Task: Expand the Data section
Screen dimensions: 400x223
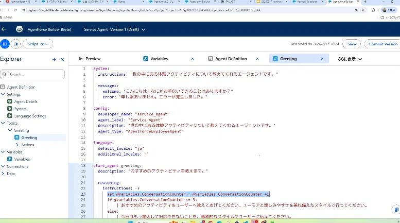Action: pos(3,174)
